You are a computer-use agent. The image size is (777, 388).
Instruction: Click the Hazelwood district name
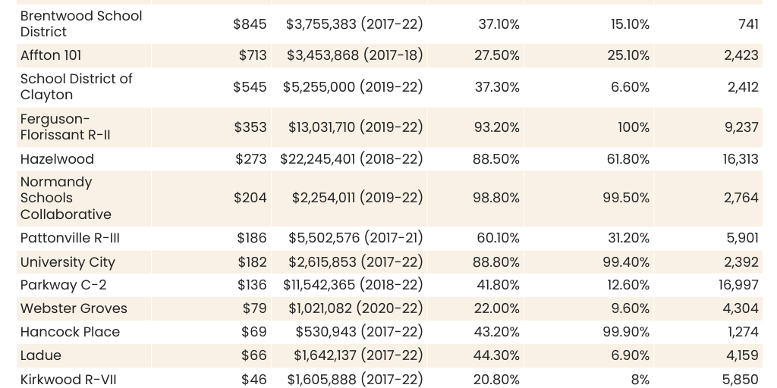[58, 159]
